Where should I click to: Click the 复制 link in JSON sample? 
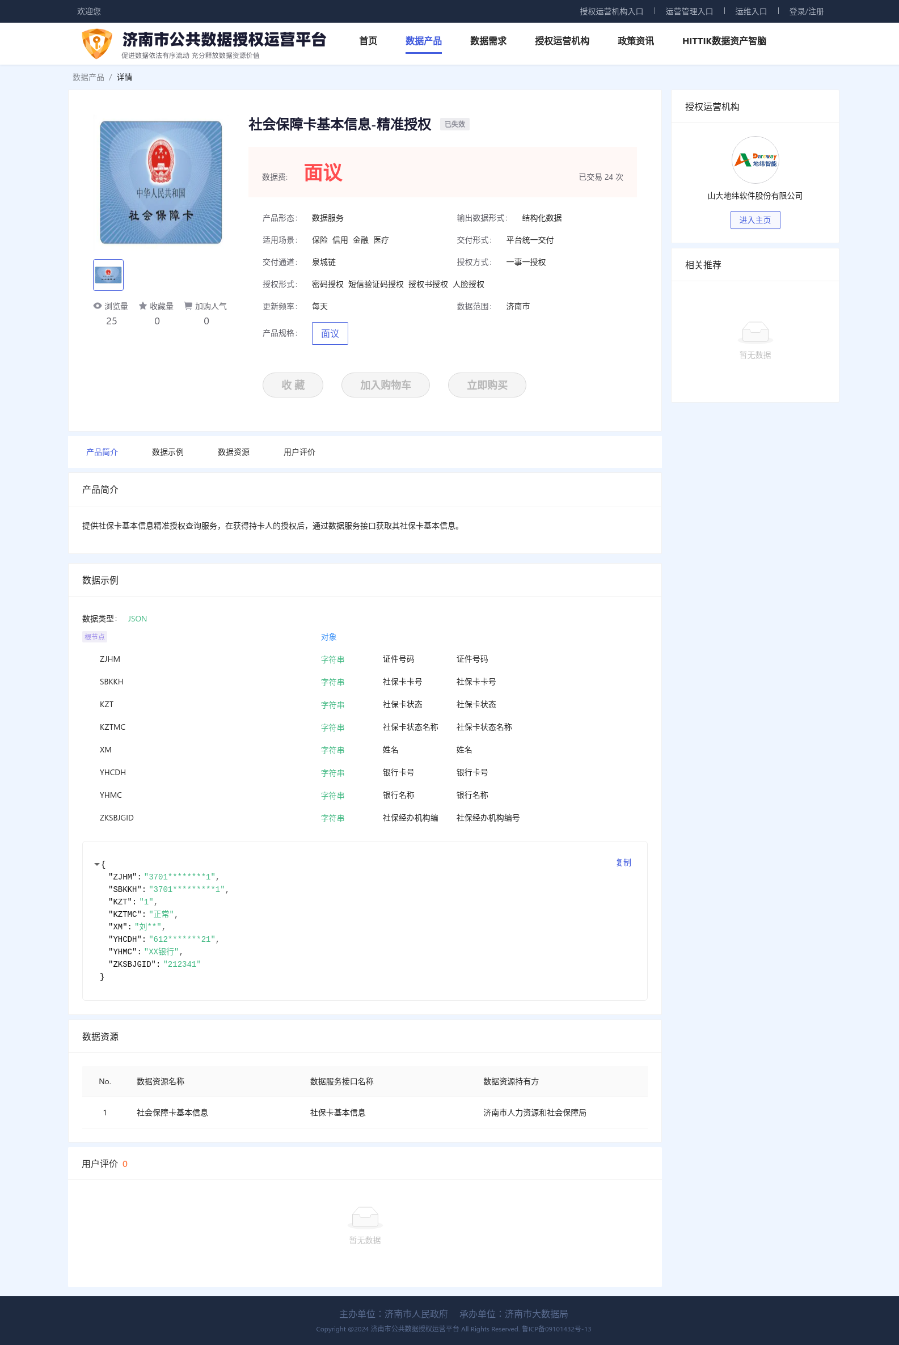(x=623, y=862)
